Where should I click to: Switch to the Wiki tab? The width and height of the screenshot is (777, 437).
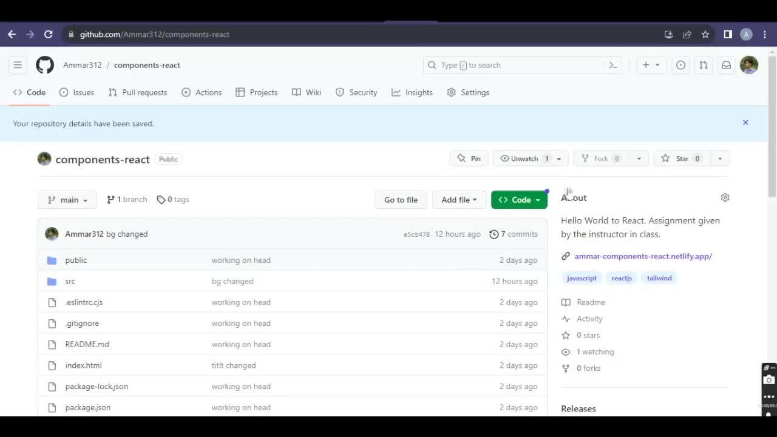(307, 92)
